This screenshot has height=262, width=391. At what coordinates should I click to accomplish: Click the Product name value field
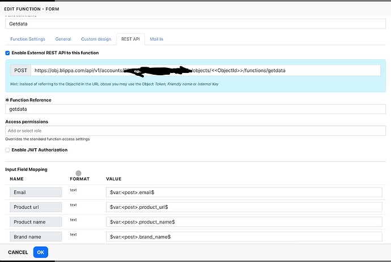coord(244,222)
